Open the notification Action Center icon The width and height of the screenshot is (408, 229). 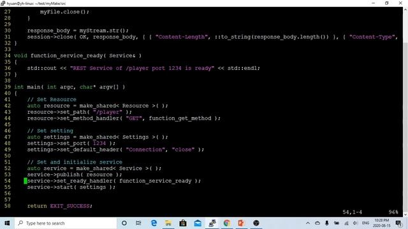398,223
